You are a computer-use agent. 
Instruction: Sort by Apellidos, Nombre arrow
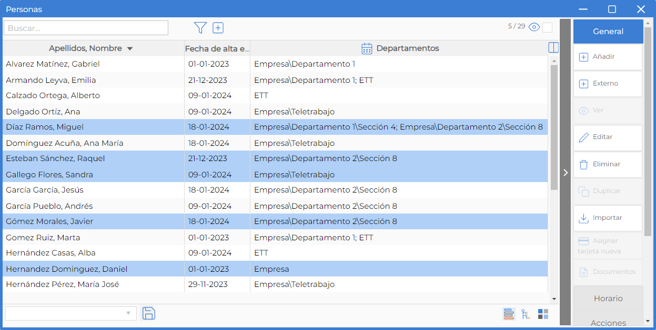point(130,49)
